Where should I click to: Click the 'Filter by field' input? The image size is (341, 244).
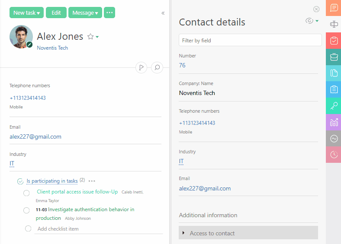click(250, 40)
